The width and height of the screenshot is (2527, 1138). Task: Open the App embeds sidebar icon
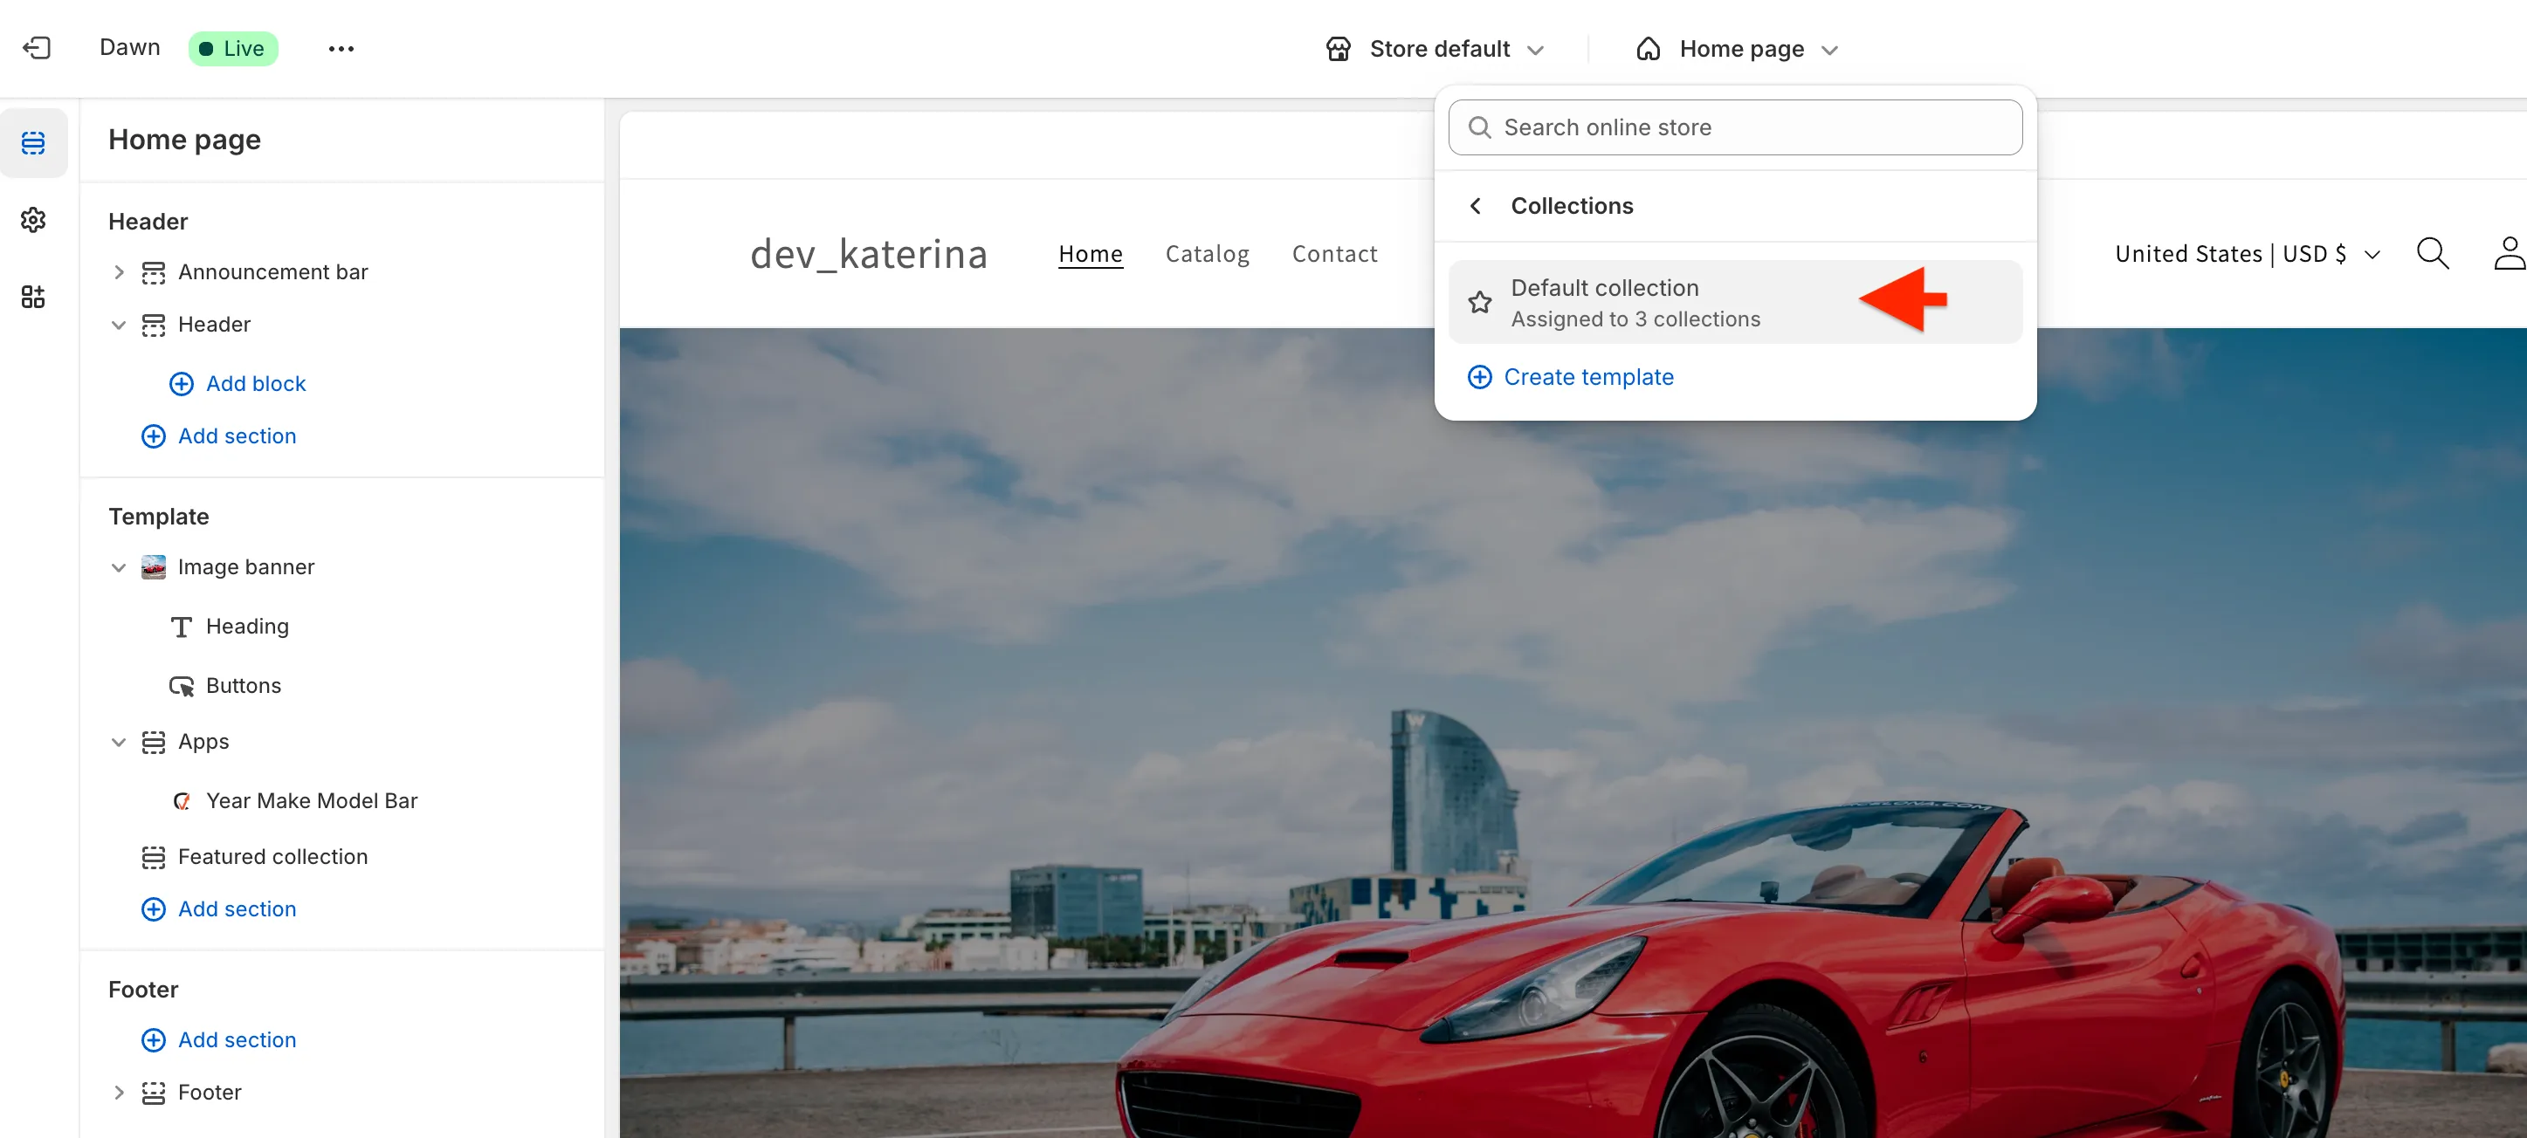(33, 297)
